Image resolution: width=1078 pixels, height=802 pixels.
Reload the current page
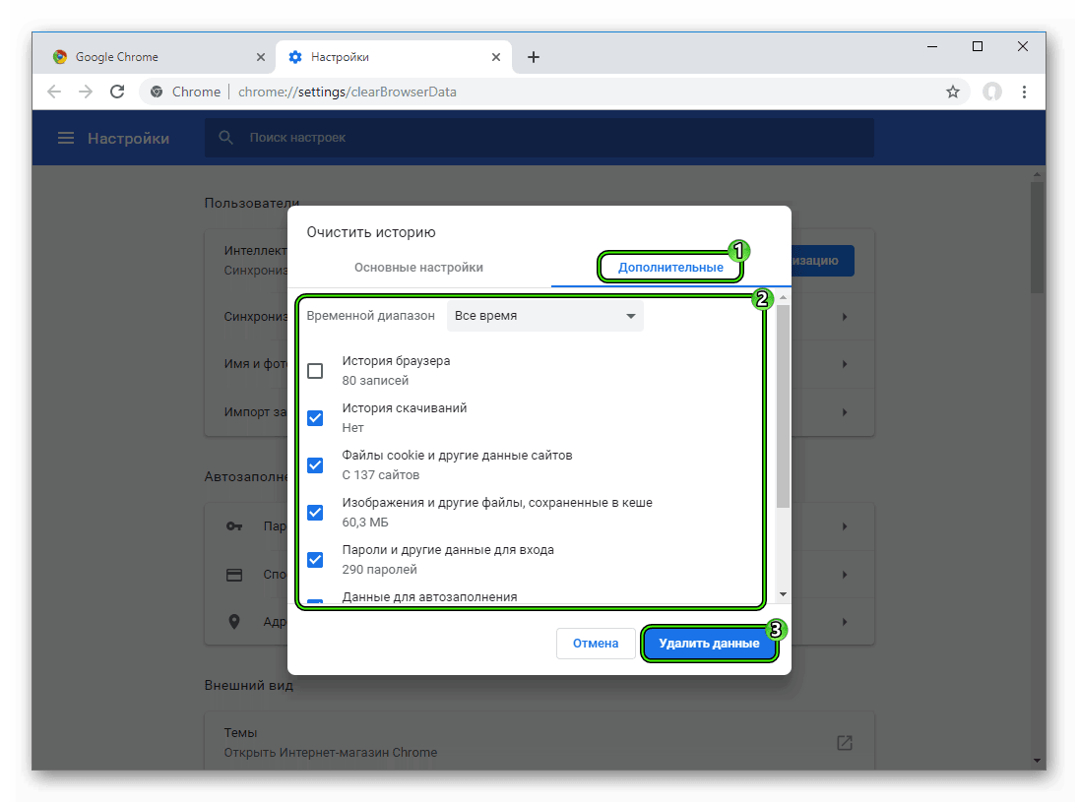[x=117, y=92]
